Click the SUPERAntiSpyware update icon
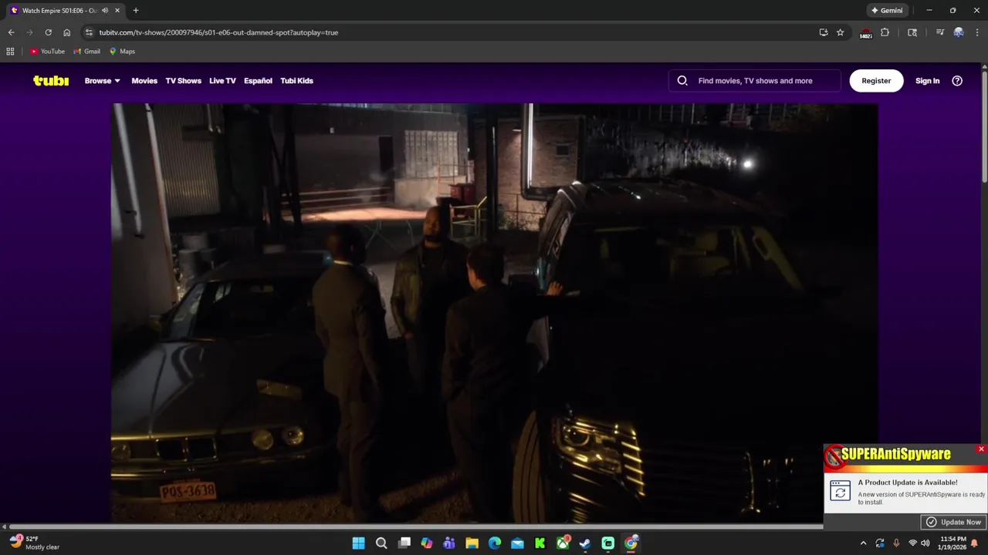The width and height of the screenshot is (988, 555). (840, 490)
